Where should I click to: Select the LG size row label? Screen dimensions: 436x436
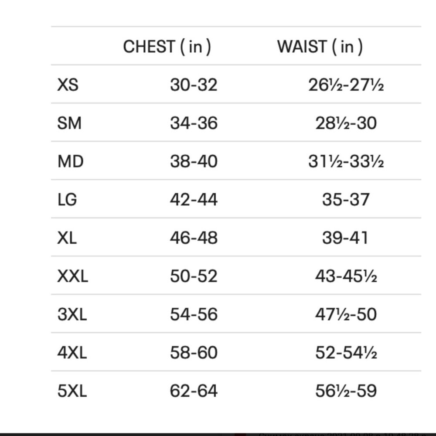coord(67,200)
